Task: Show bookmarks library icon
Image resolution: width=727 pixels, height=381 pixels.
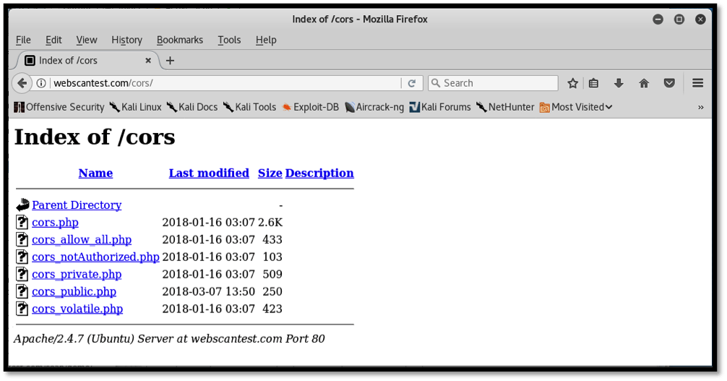Action: 593,83
